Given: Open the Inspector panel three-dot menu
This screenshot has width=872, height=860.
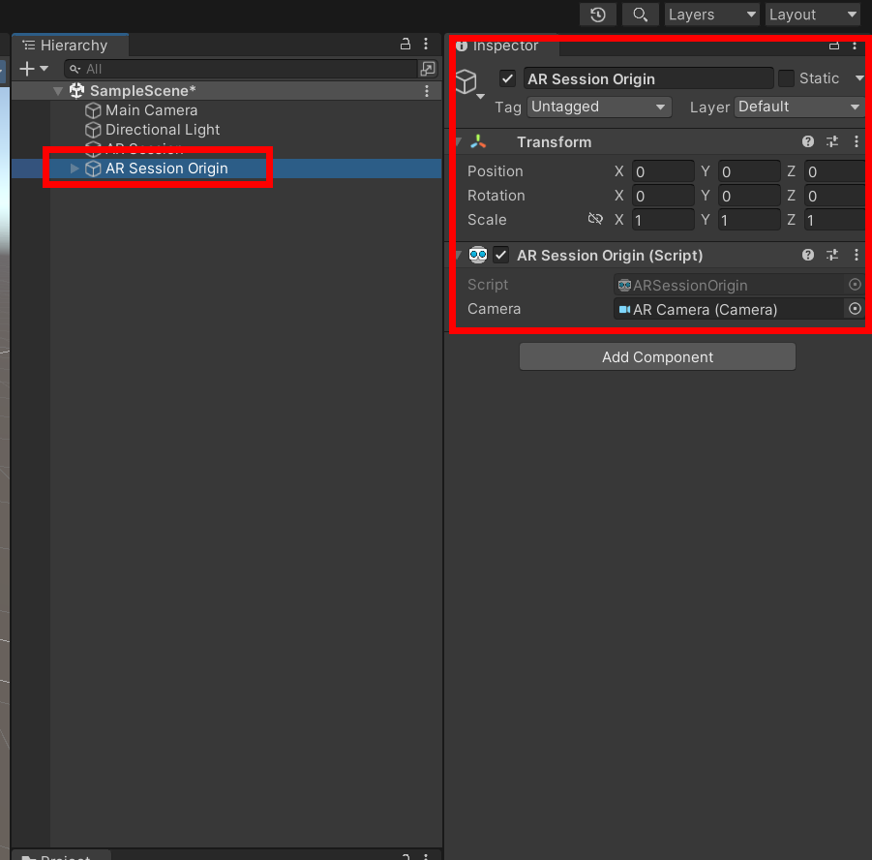Looking at the screenshot, I should (855, 46).
